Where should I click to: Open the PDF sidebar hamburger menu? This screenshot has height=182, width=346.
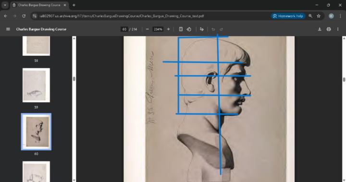click(x=8, y=29)
